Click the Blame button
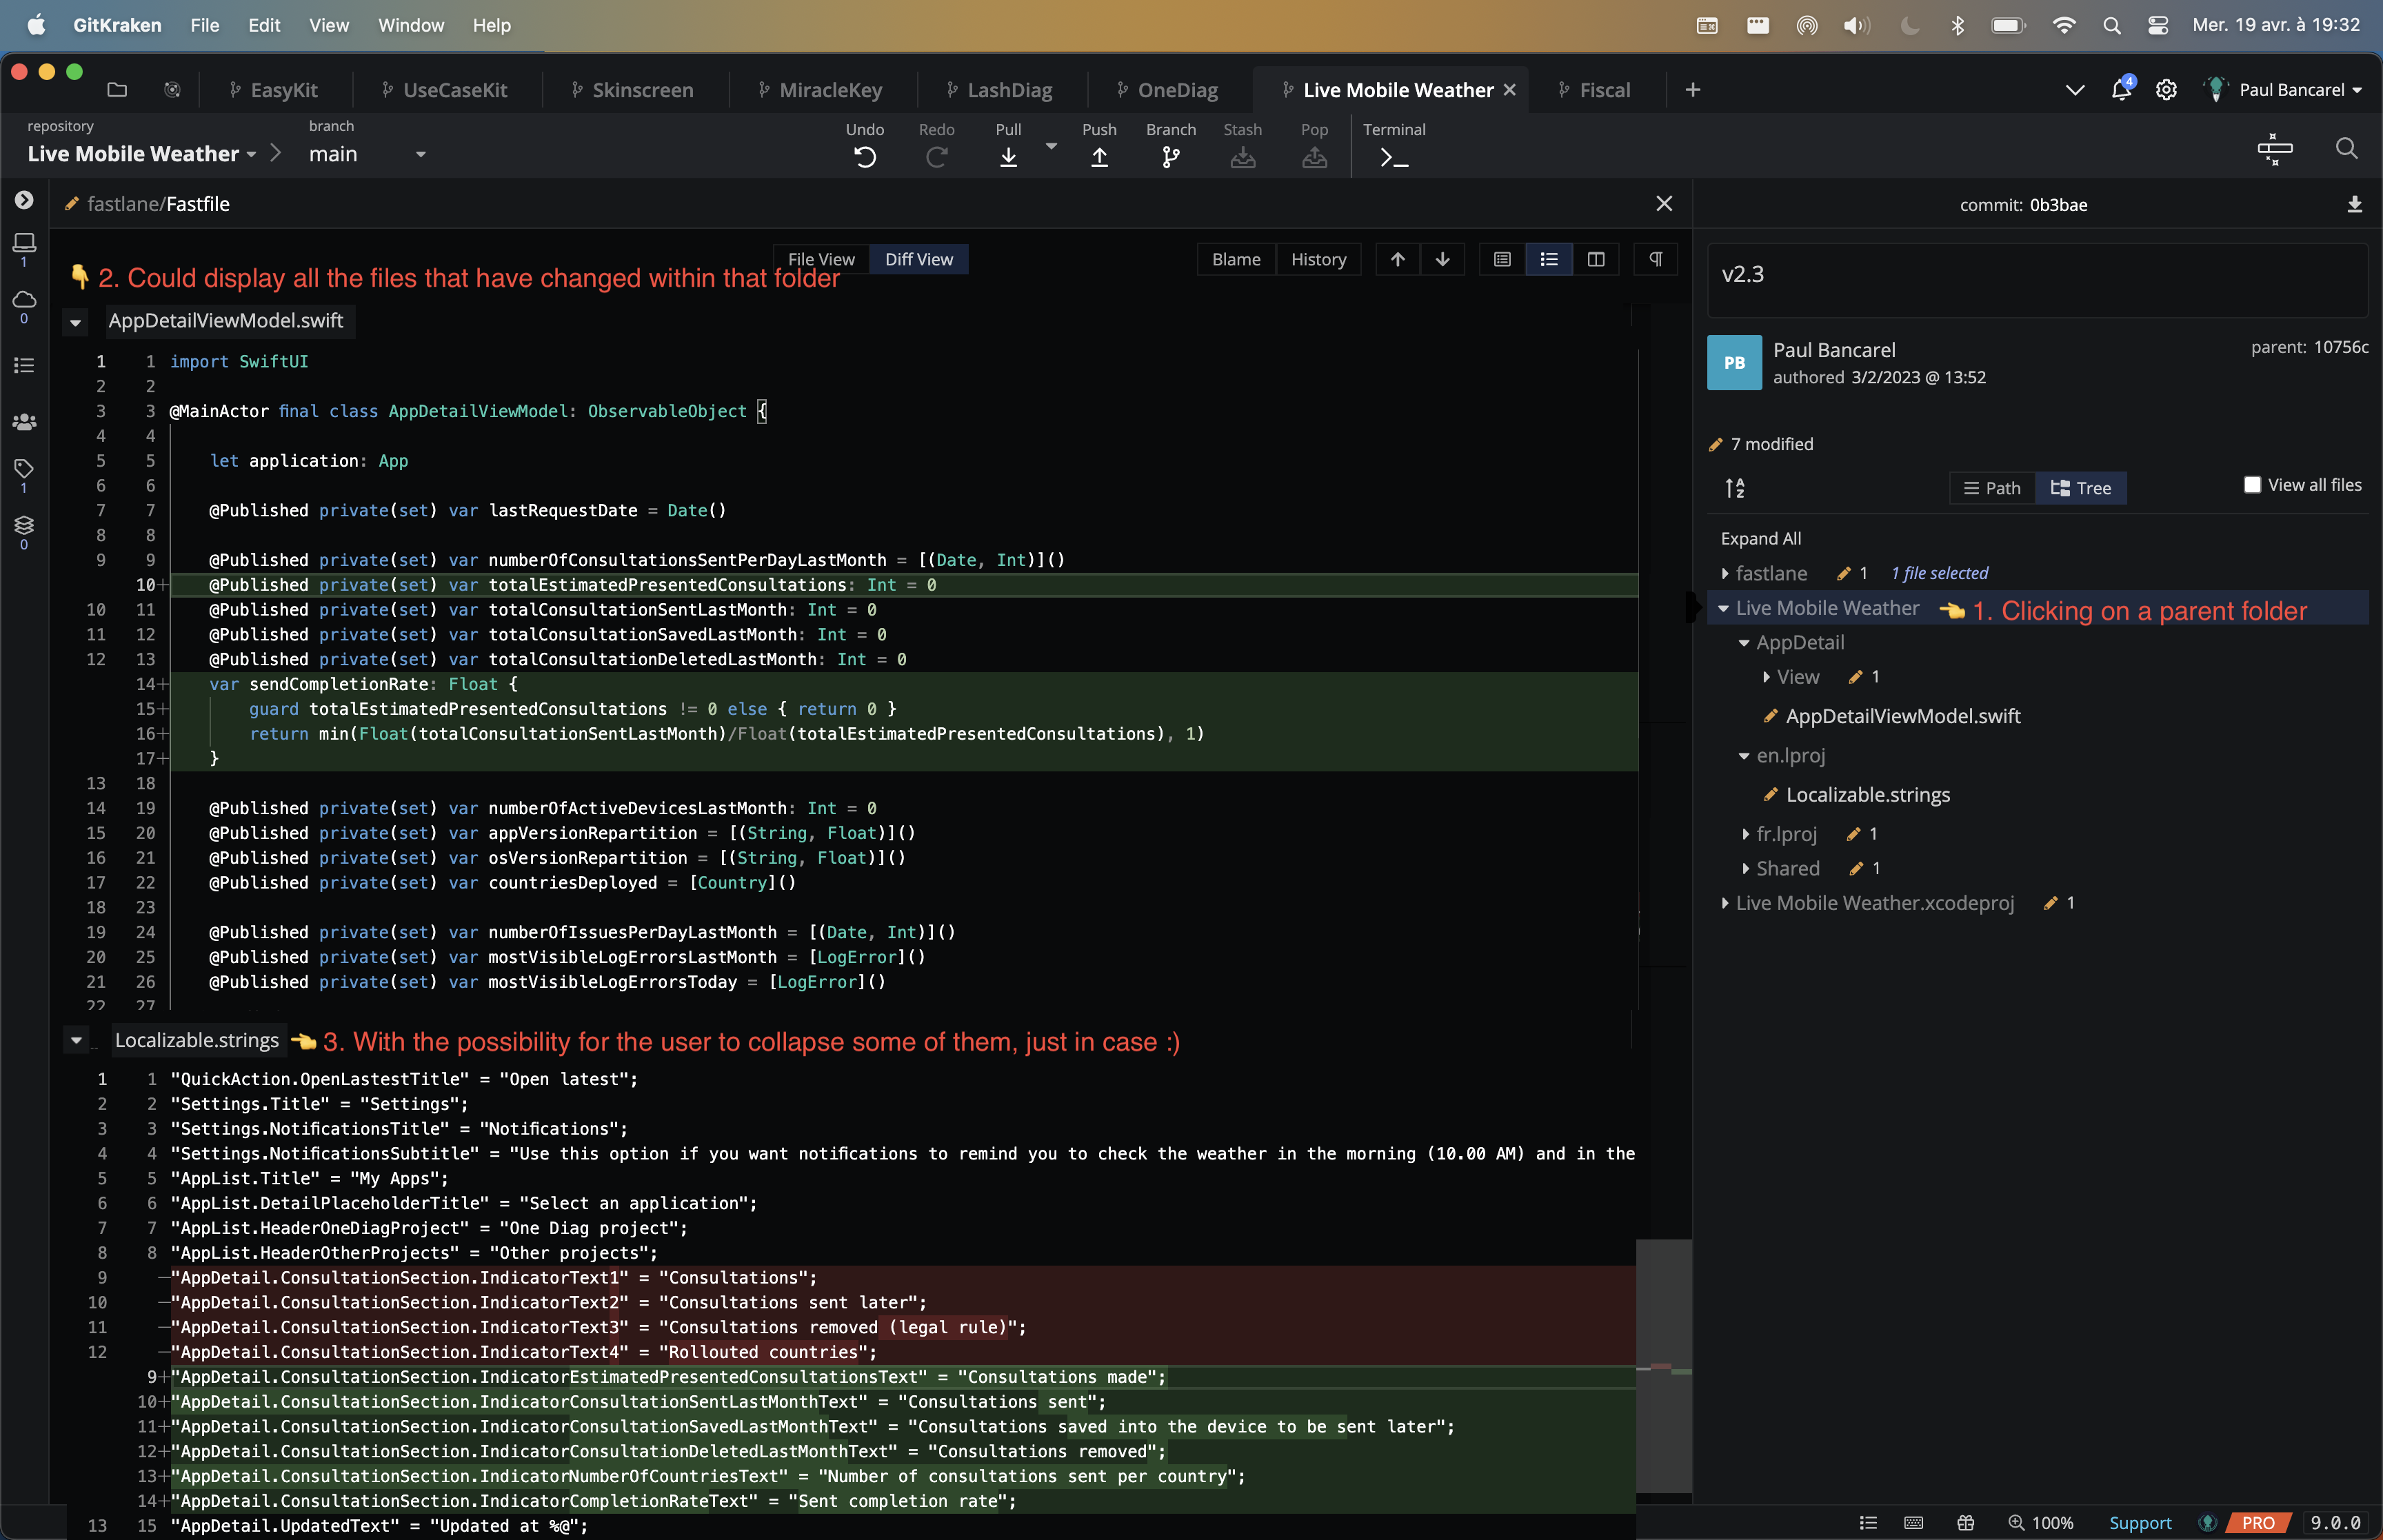Screen dimensions: 2383x1540 1236,259
